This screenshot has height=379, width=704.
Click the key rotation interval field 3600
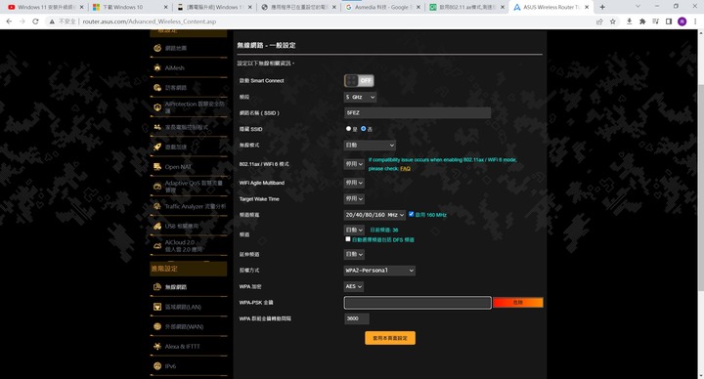click(357, 318)
